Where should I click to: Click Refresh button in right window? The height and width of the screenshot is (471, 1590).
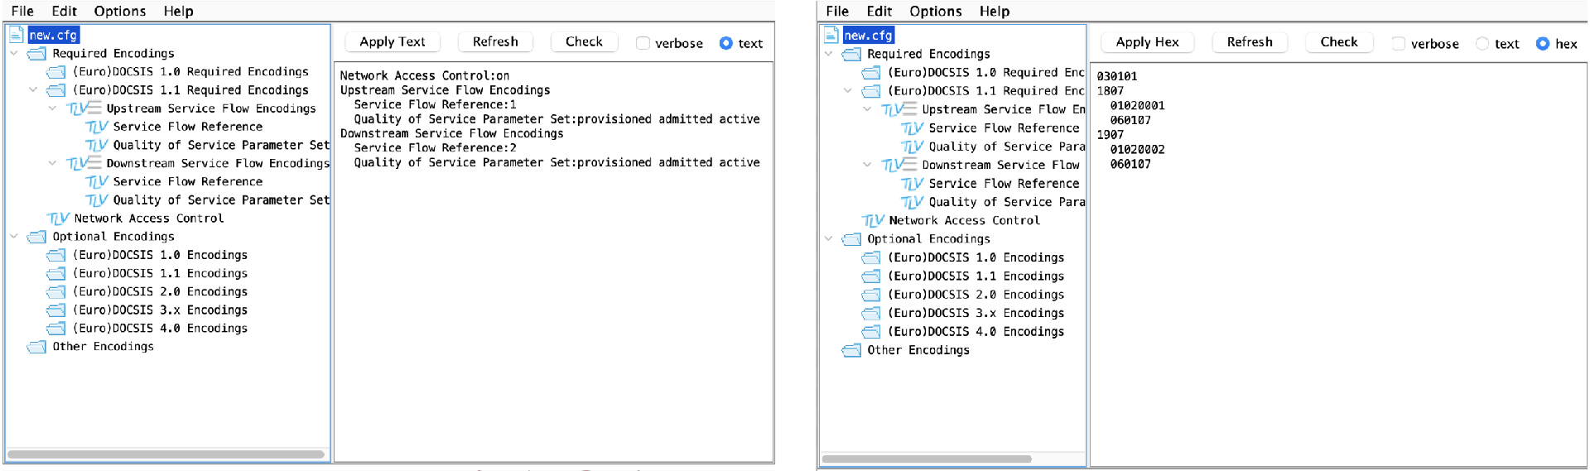pyautogui.click(x=1250, y=42)
